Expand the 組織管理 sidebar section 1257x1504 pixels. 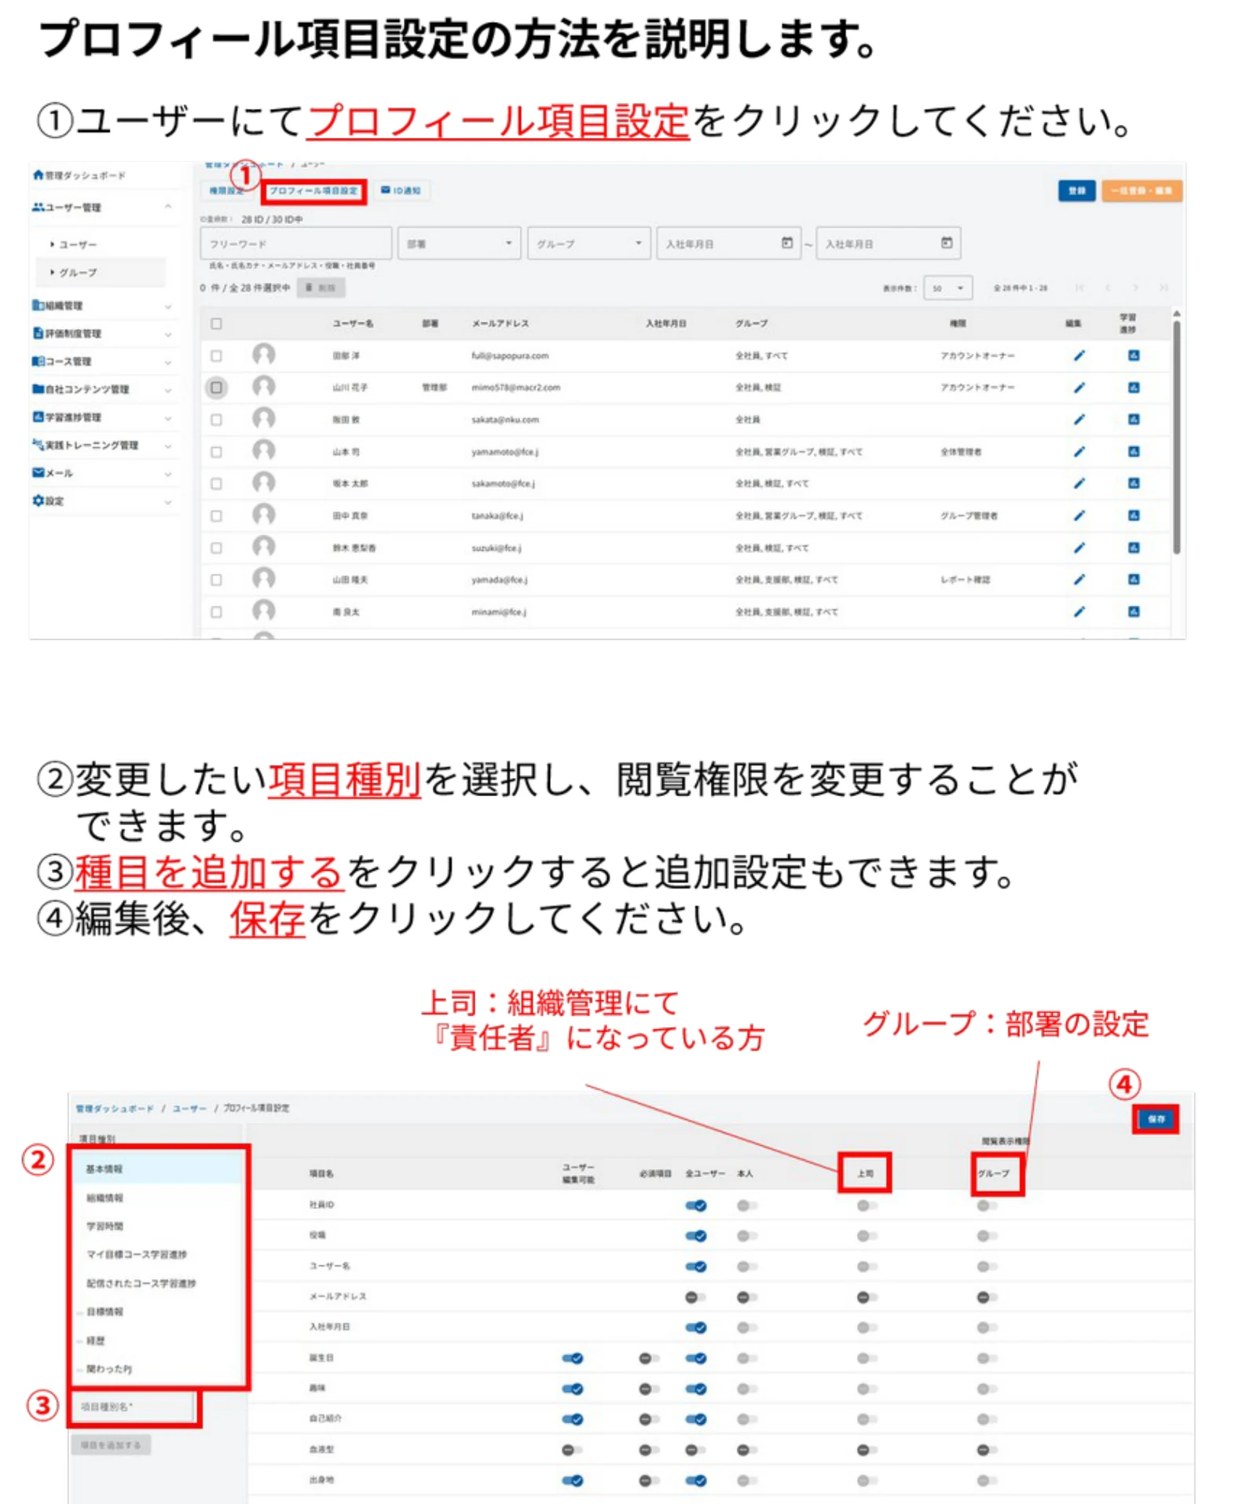[x=167, y=306]
